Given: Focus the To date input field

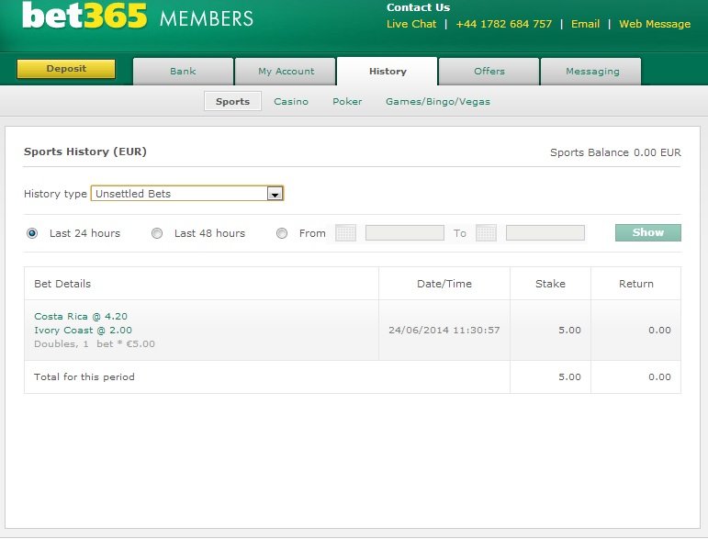Looking at the screenshot, I should click(x=545, y=233).
